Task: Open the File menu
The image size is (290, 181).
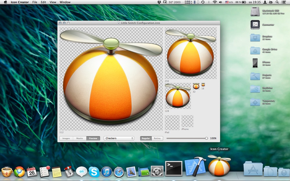Action: (x=35, y=2)
